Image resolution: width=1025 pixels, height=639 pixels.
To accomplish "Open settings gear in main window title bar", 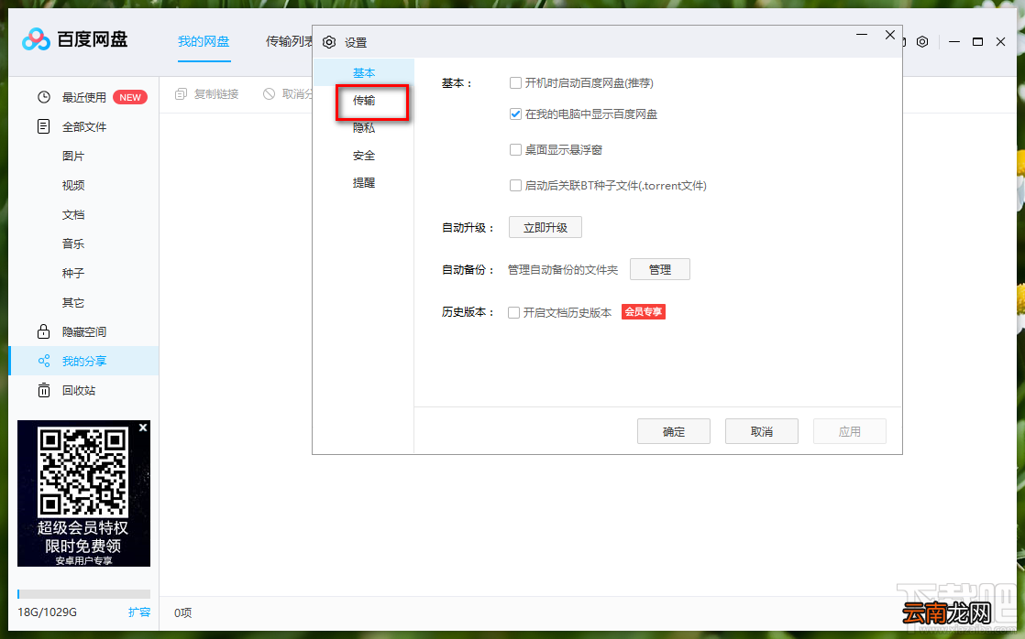I will [922, 42].
